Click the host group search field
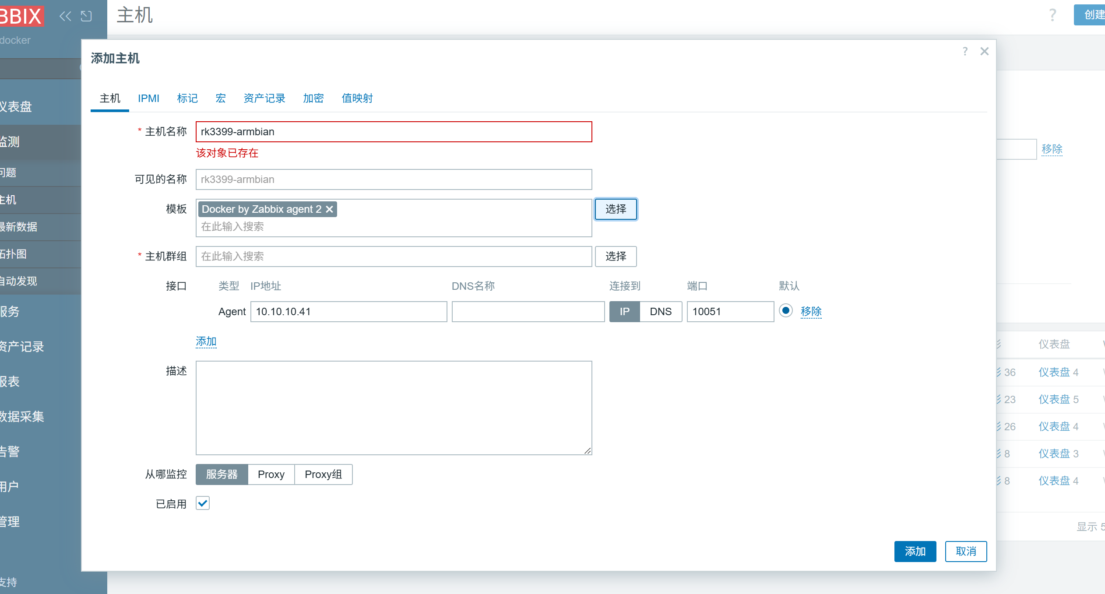1105x594 pixels. pyautogui.click(x=393, y=257)
